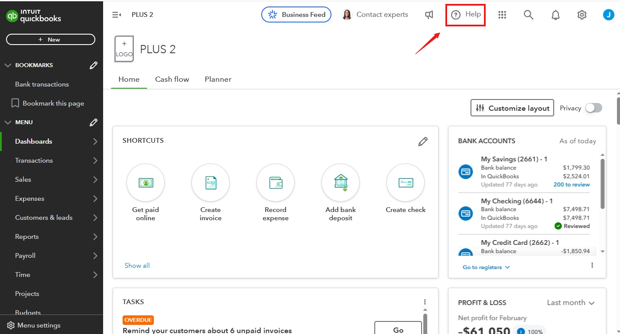Open the Tasks card three-dot menu
Screen dimensions: 620x334
click(x=425, y=302)
